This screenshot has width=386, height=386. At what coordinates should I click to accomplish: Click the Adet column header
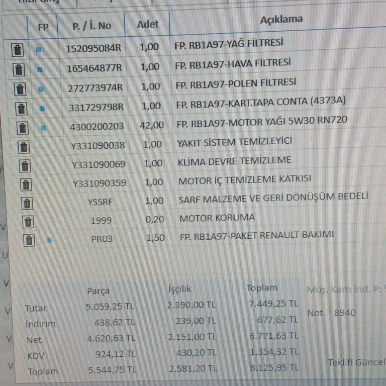148,24
